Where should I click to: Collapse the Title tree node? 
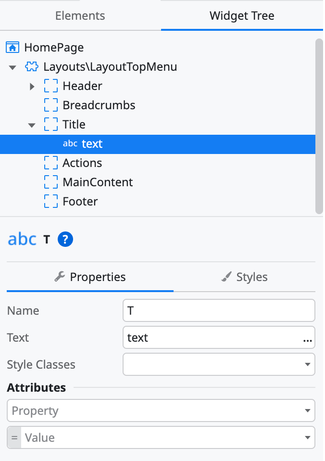tap(32, 125)
